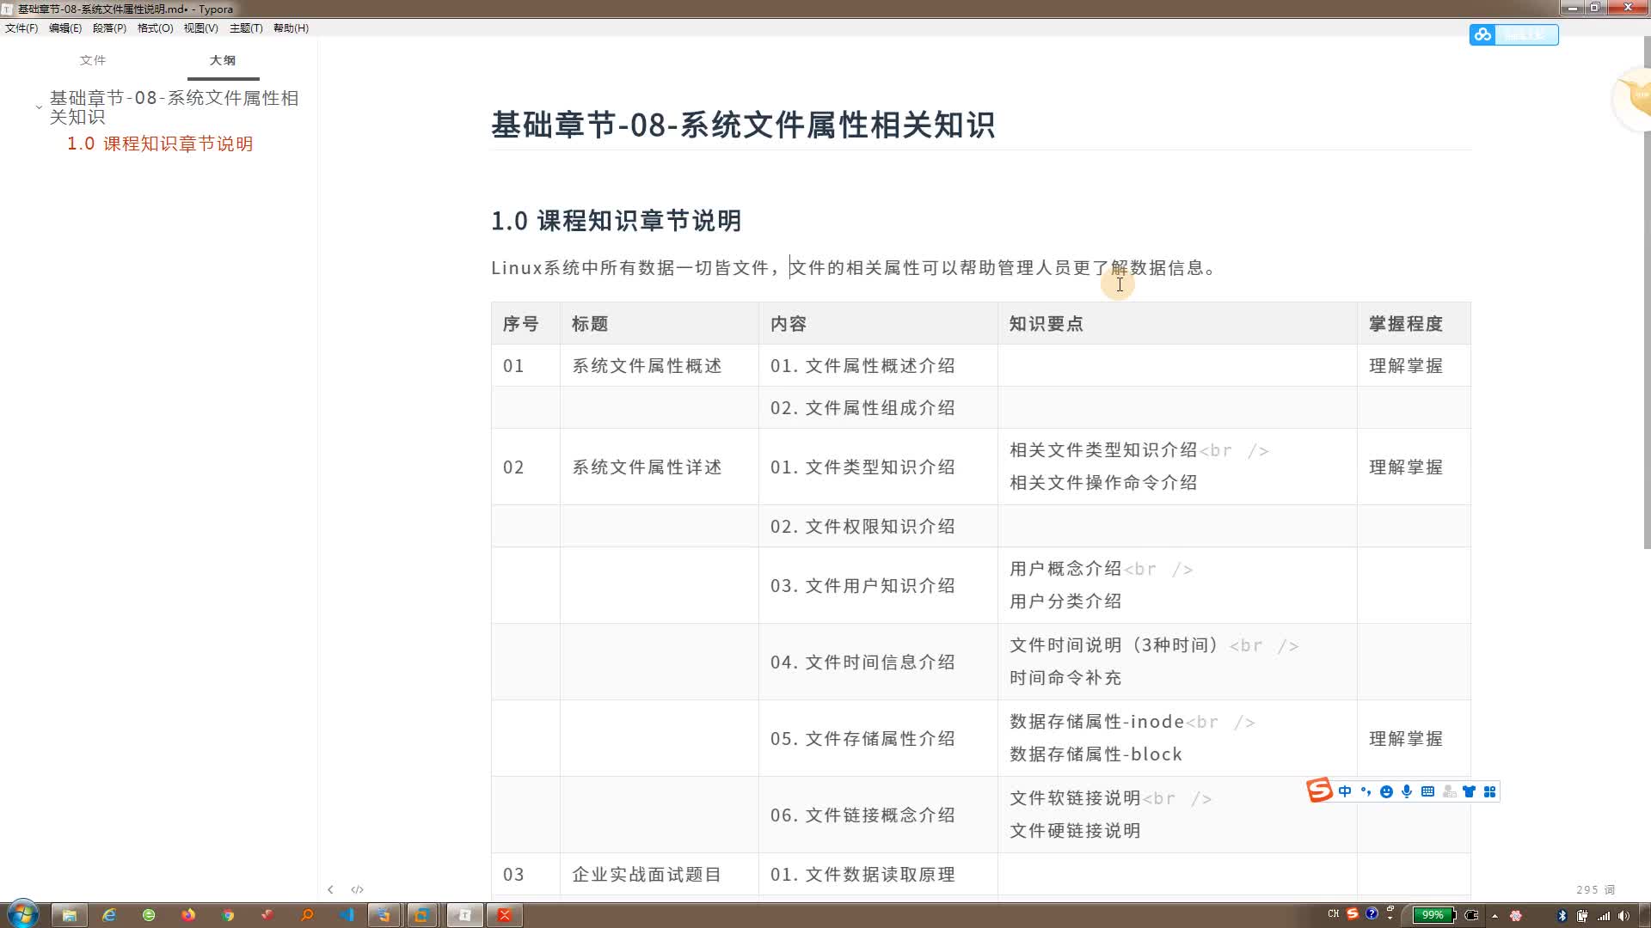Click the 99% battery indicator
Image resolution: width=1651 pixels, height=928 pixels.
point(1434,915)
